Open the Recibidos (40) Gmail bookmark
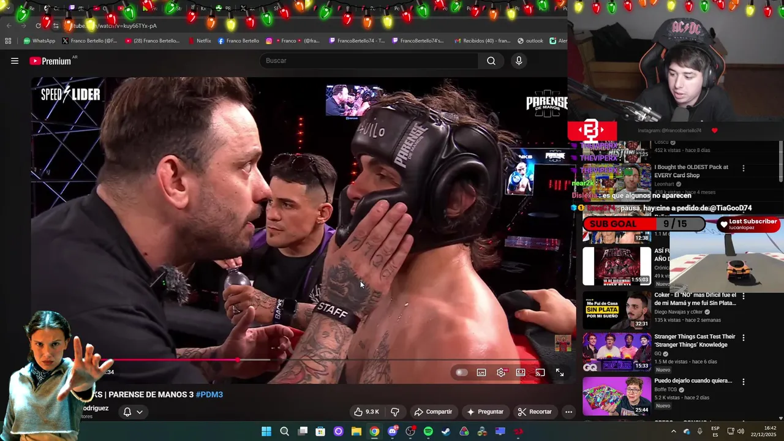Image resolution: width=784 pixels, height=441 pixels. pos(483,41)
